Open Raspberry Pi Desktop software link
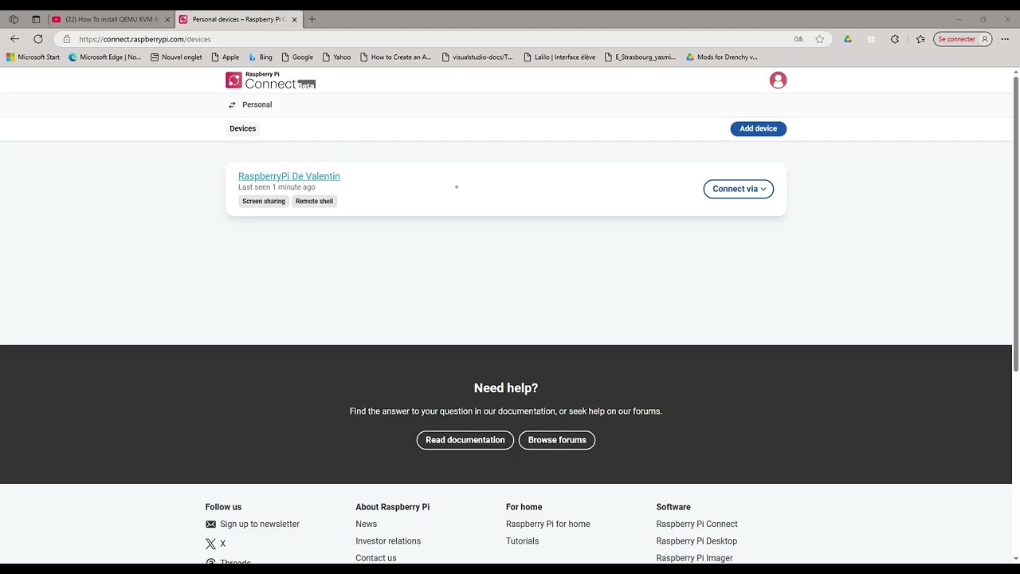 [x=697, y=541]
